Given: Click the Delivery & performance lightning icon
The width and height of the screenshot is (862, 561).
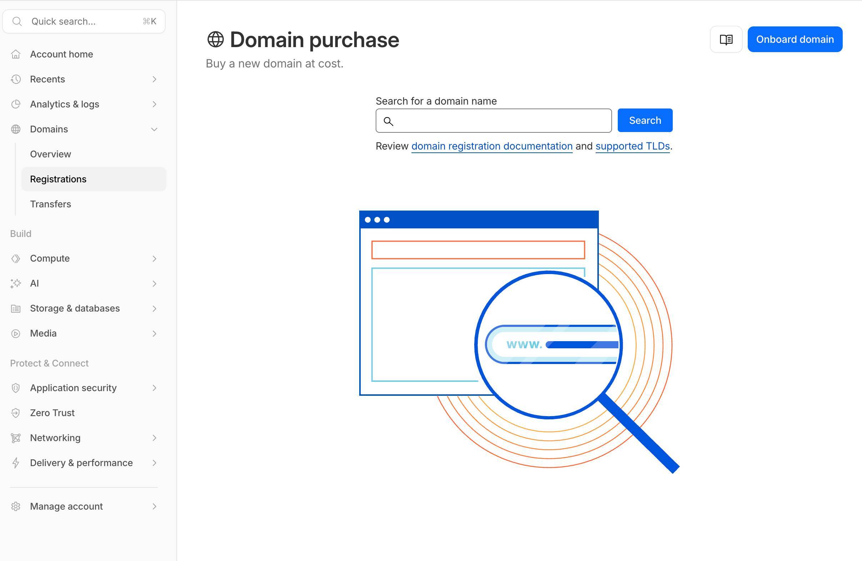Looking at the screenshot, I should click(x=16, y=463).
